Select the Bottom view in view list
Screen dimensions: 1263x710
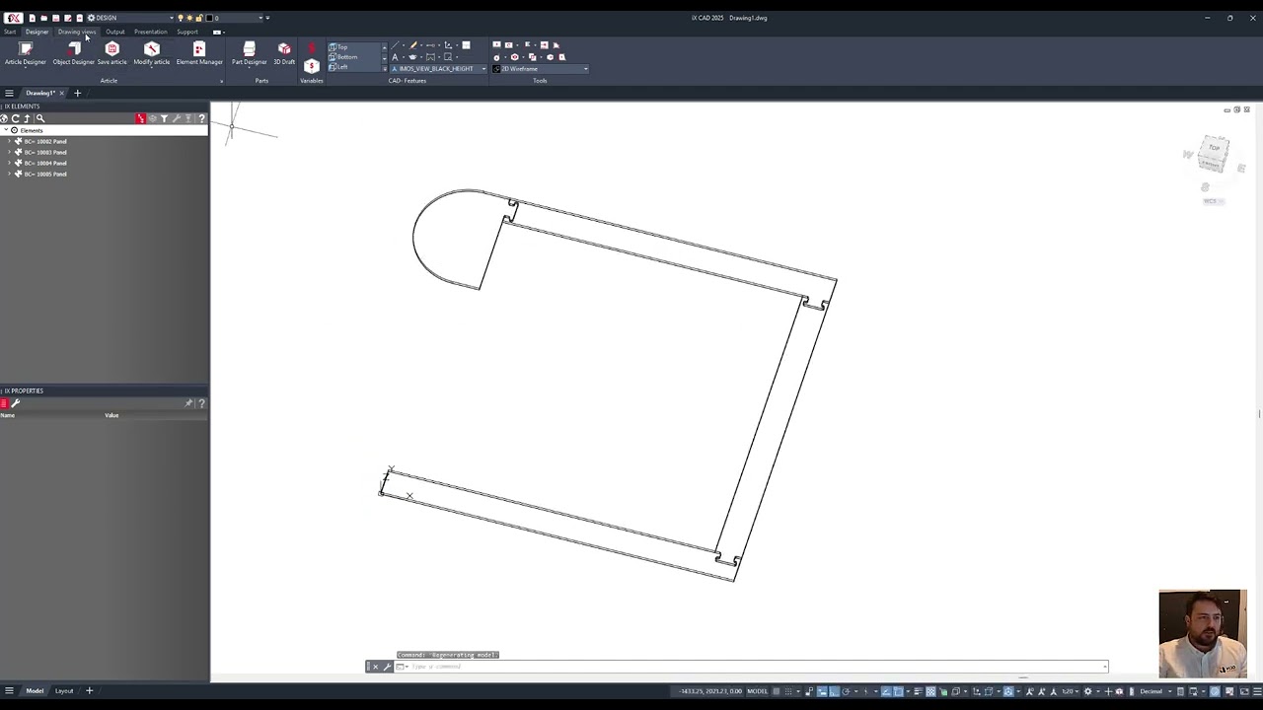(347, 57)
